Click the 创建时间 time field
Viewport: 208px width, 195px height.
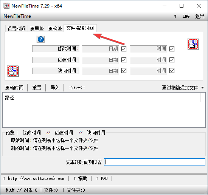click(148, 60)
